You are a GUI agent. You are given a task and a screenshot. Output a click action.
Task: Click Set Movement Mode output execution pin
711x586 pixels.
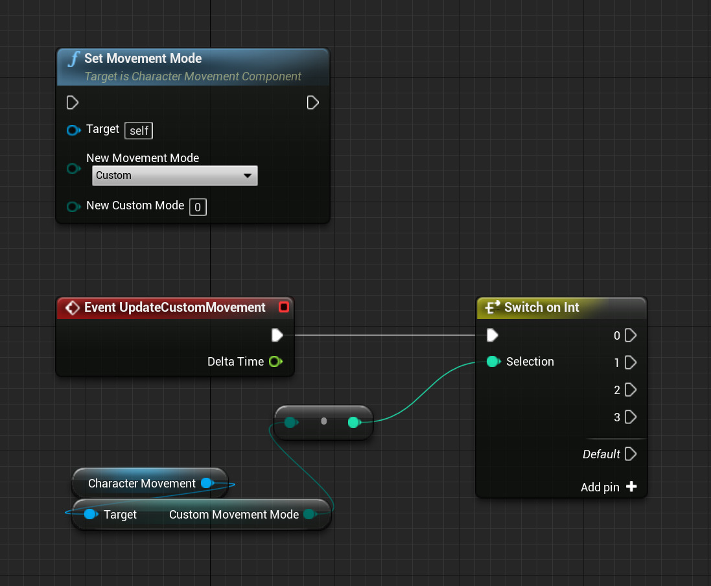(x=312, y=102)
